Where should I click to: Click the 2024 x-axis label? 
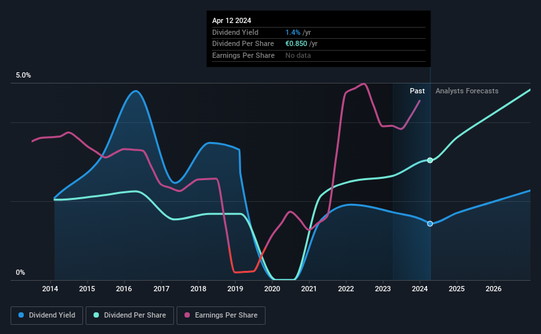pyautogui.click(x=420, y=289)
